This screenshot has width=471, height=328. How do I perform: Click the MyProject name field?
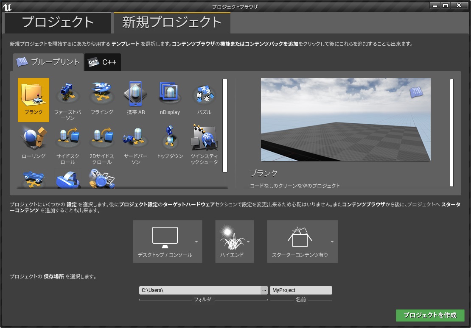pos(301,290)
